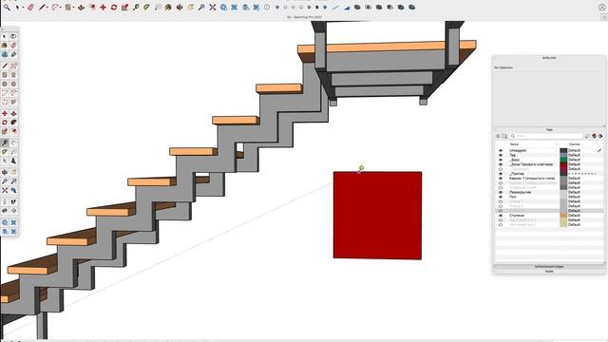The width and height of the screenshot is (608, 342).
Task: Hide the Пол tag
Action: click(x=501, y=197)
